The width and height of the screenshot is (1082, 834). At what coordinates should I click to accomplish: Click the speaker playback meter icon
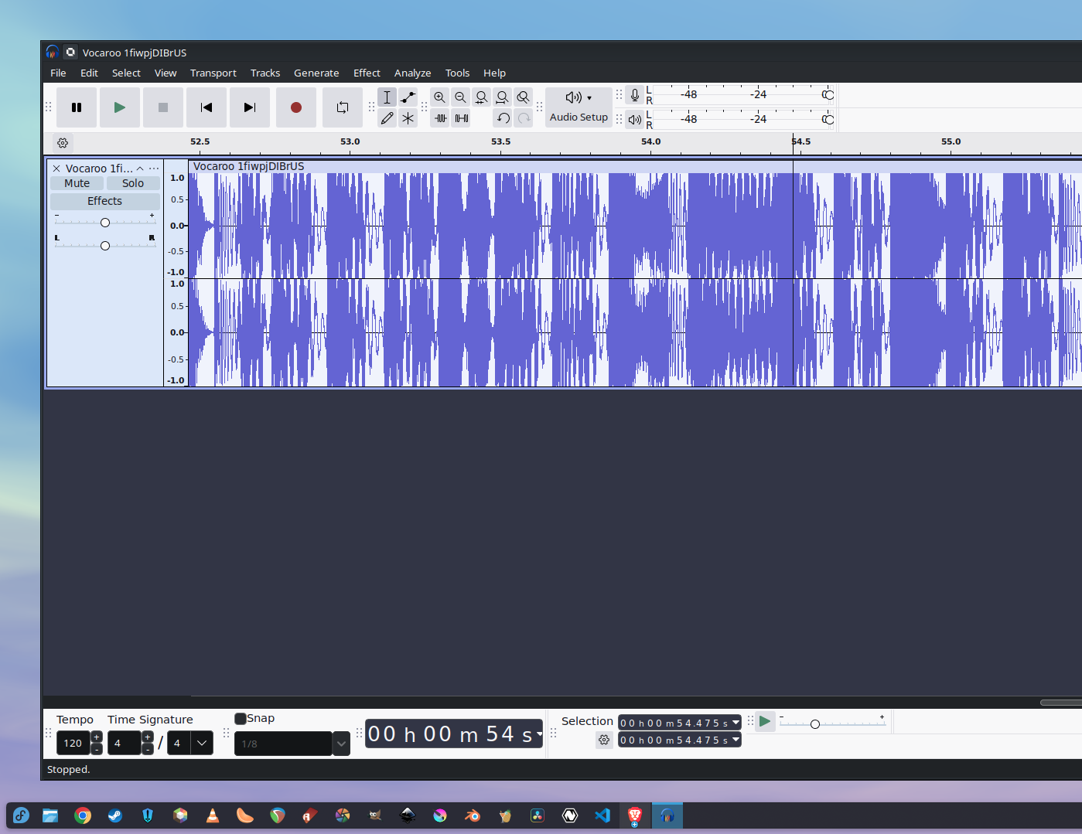pyautogui.click(x=635, y=119)
